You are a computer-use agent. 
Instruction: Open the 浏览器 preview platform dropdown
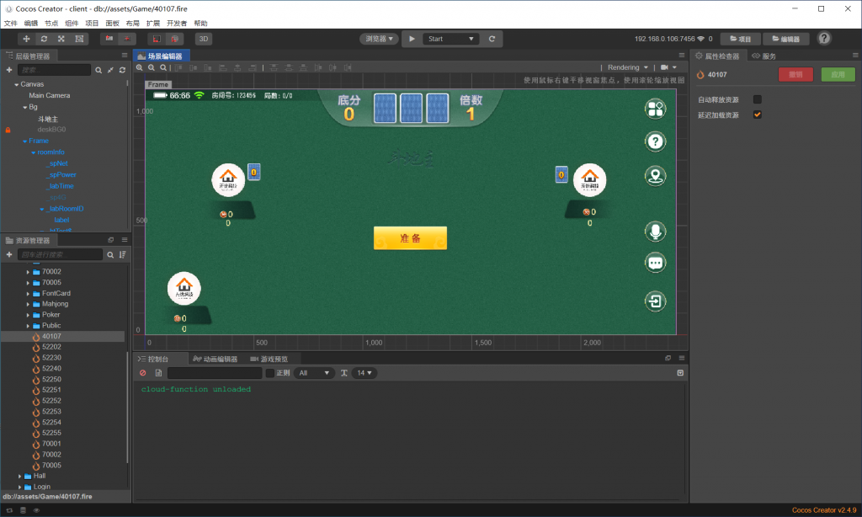[379, 39]
